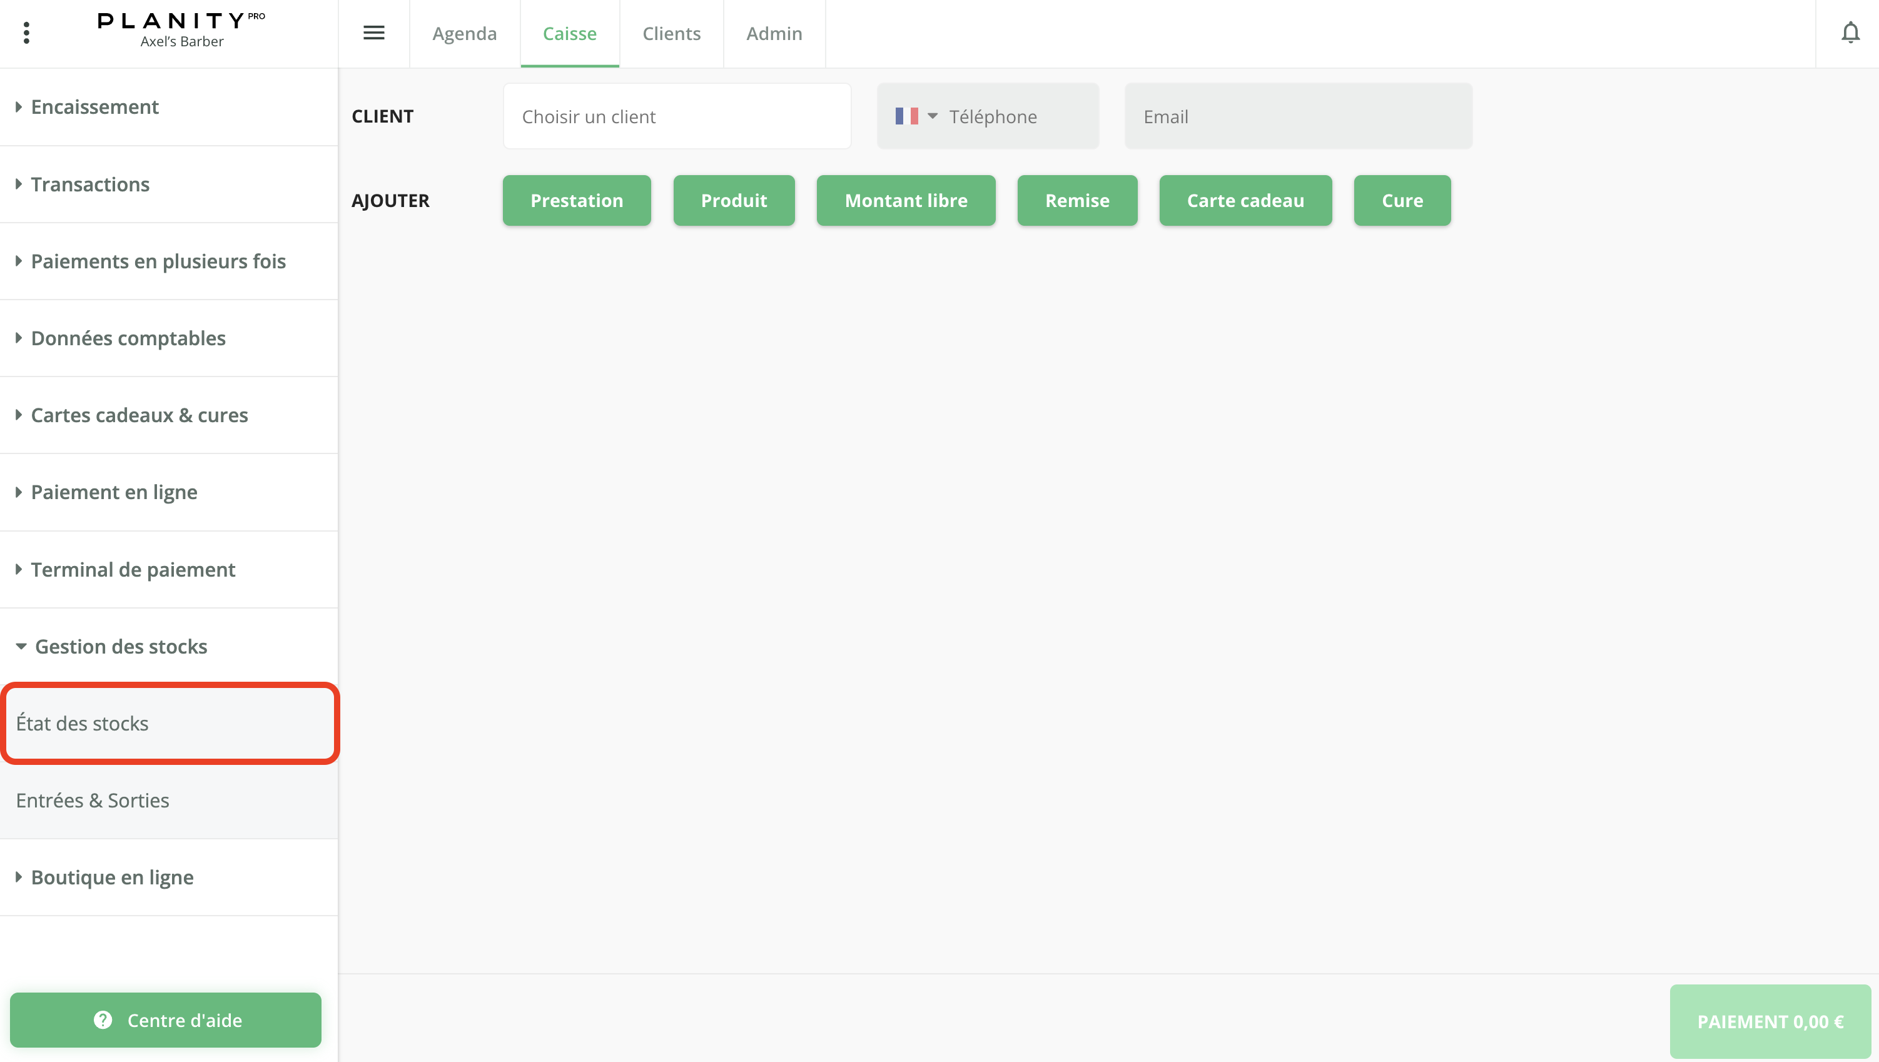Collapse the Gestion des stocks section
This screenshot has height=1062, width=1879.
(x=120, y=646)
